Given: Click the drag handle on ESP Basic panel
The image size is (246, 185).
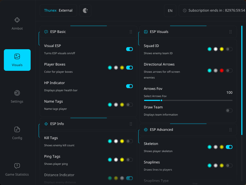Looking at the screenshot, I should [x=131, y=32].
